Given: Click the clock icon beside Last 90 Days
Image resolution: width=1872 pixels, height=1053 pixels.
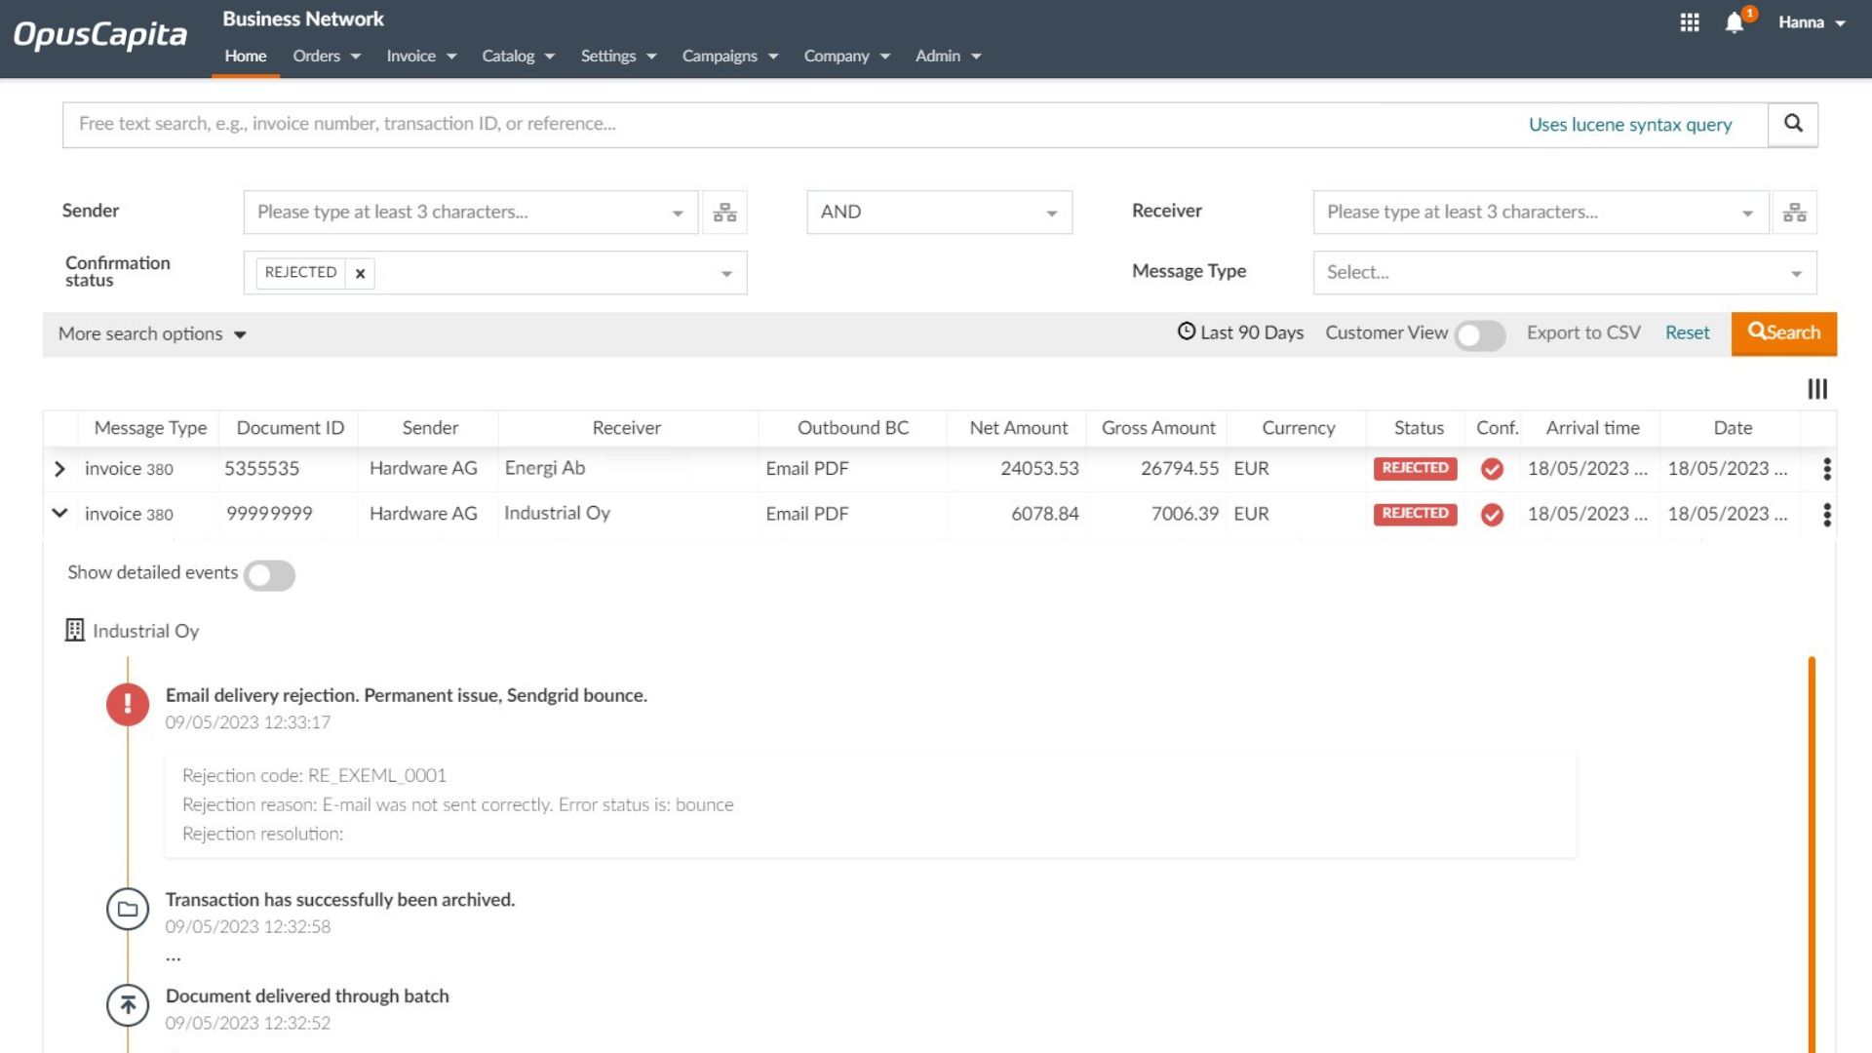Looking at the screenshot, I should click(x=1185, y=332).
